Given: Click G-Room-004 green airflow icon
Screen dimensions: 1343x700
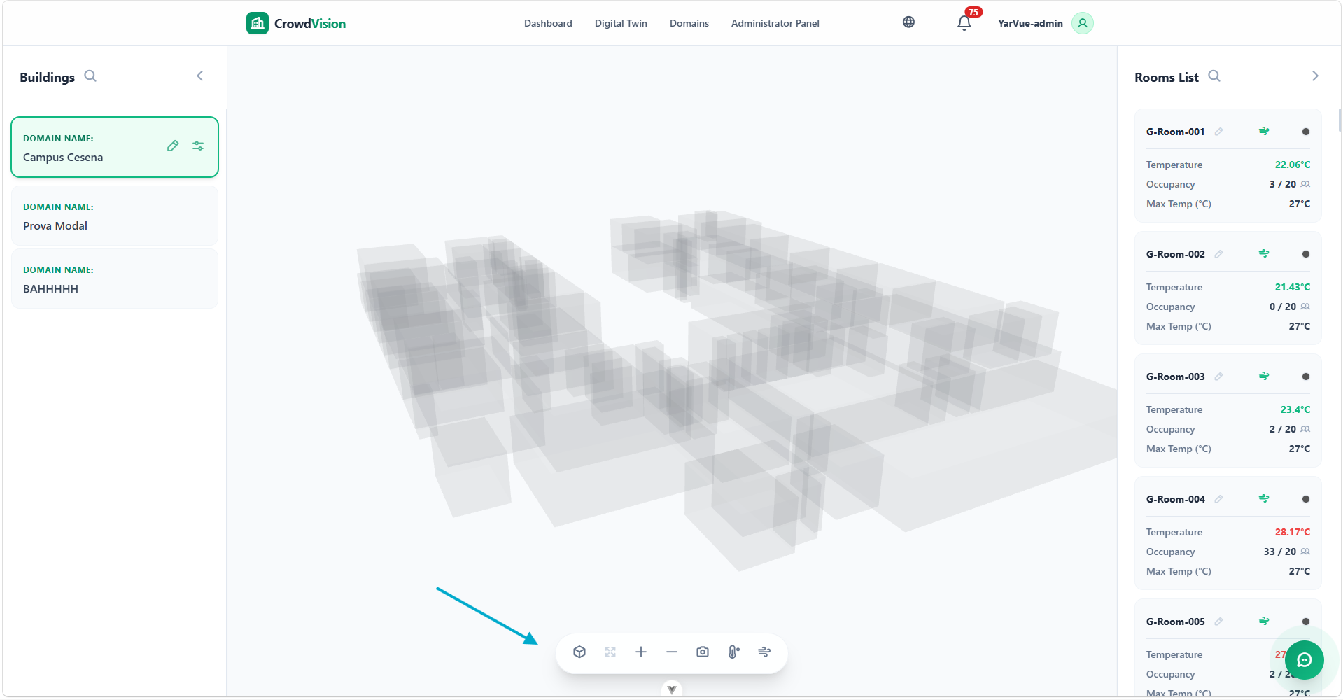Looking at the screenshot, I should pos(1264,498).
